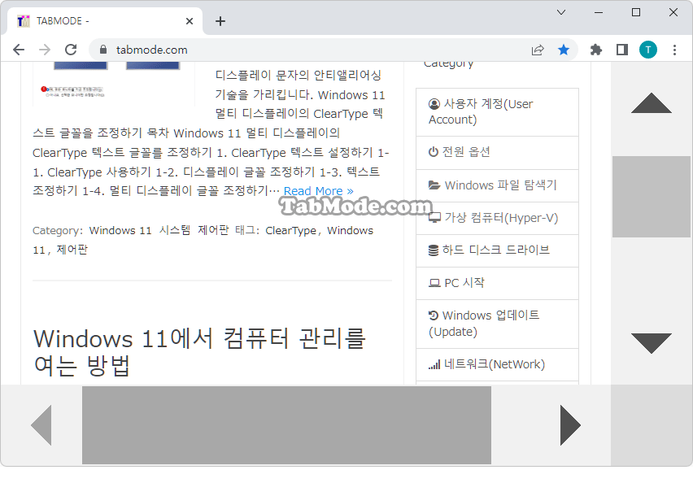Open the 제어판 tag link

[x=72, y=250]
